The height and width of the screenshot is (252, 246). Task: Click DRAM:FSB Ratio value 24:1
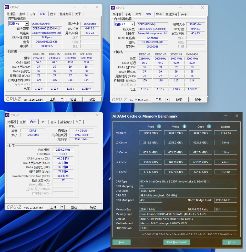point(225,209)
